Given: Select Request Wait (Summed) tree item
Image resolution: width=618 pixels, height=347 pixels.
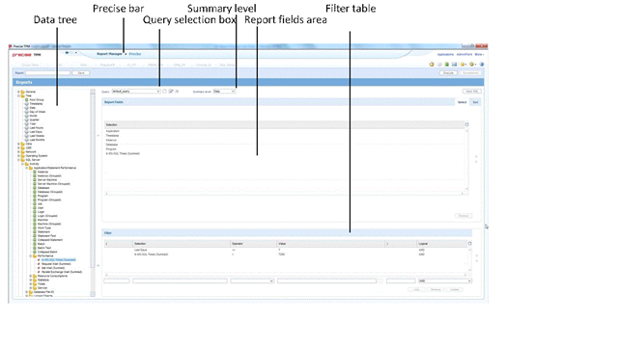Looking at the screenshot, I should coord(56,264).
